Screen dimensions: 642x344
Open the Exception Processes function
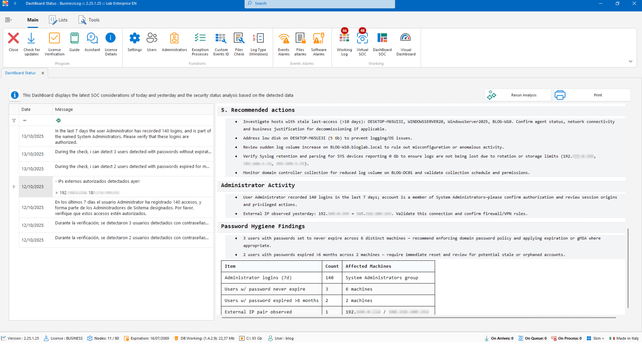click(200, 44)
